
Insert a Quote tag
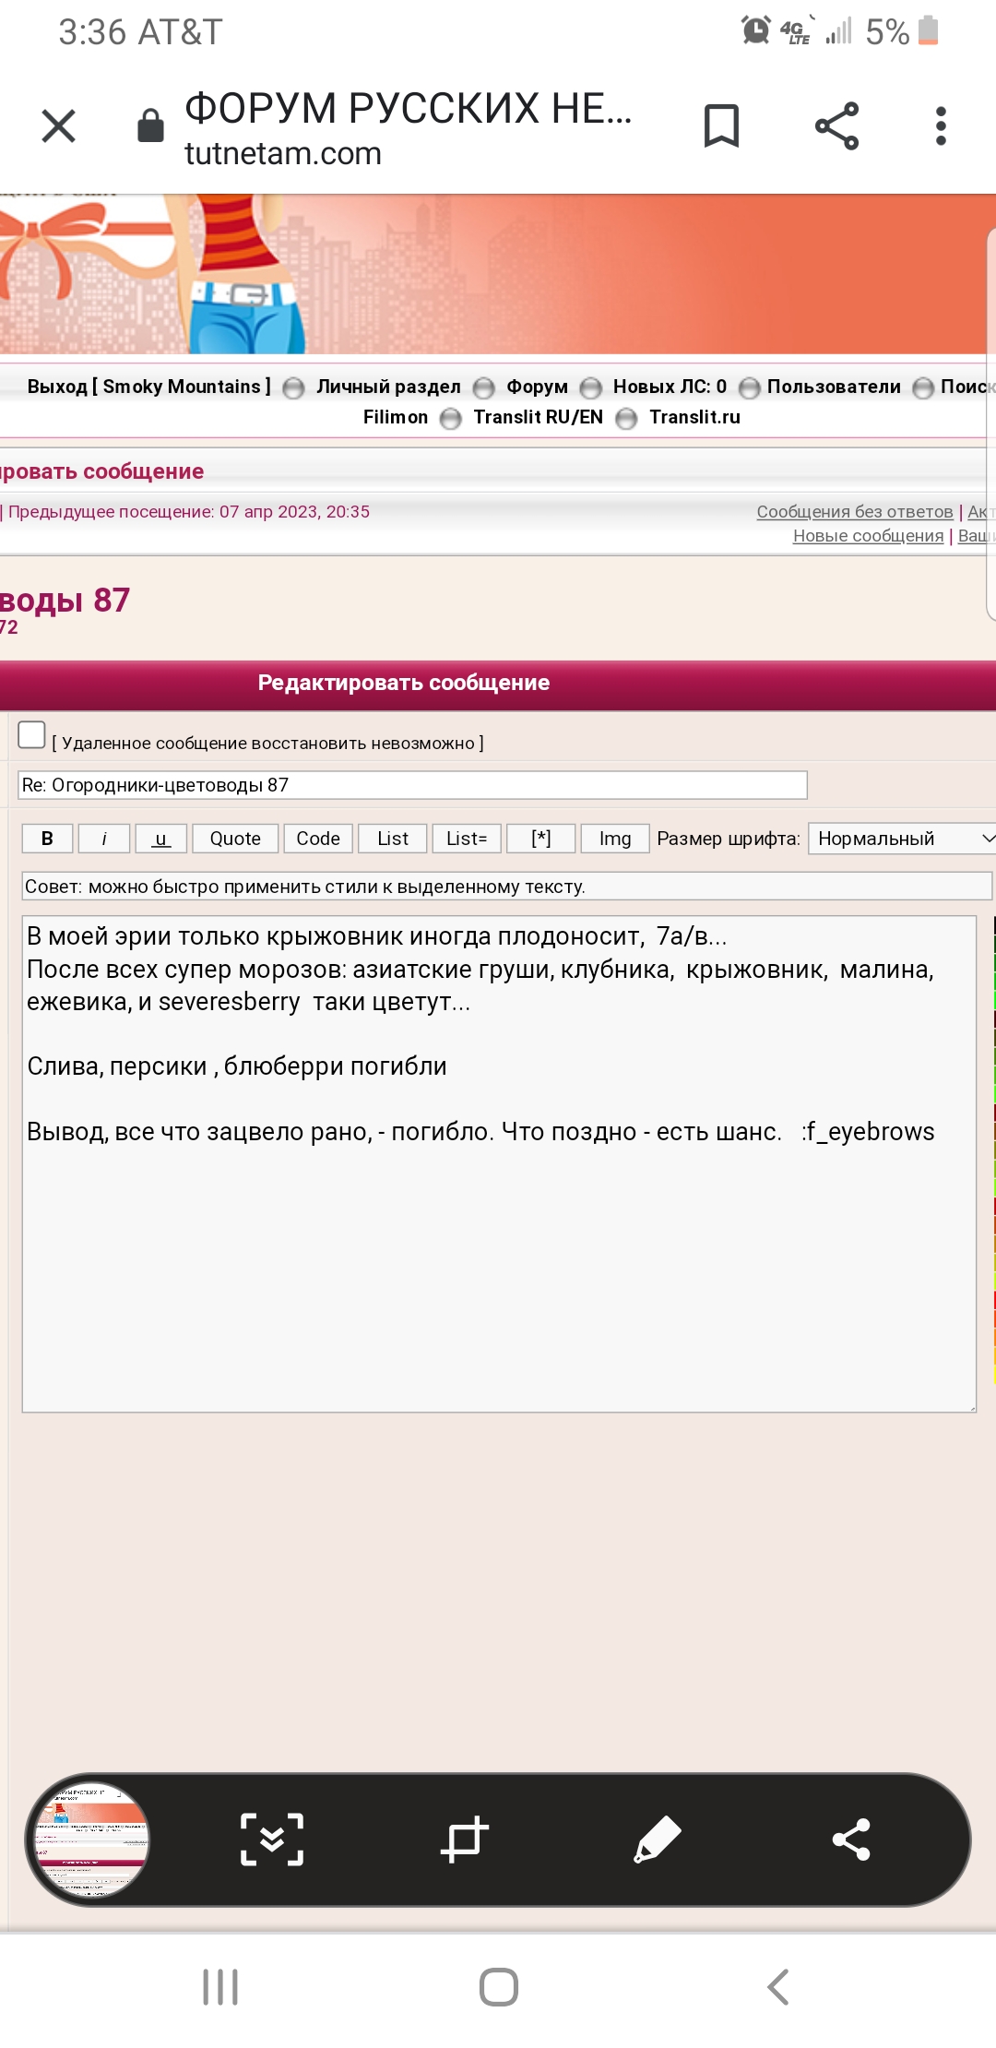[235, 839]
